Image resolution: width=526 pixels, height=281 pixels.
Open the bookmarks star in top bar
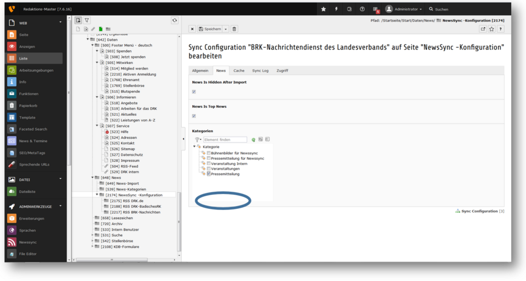point(324,9)
